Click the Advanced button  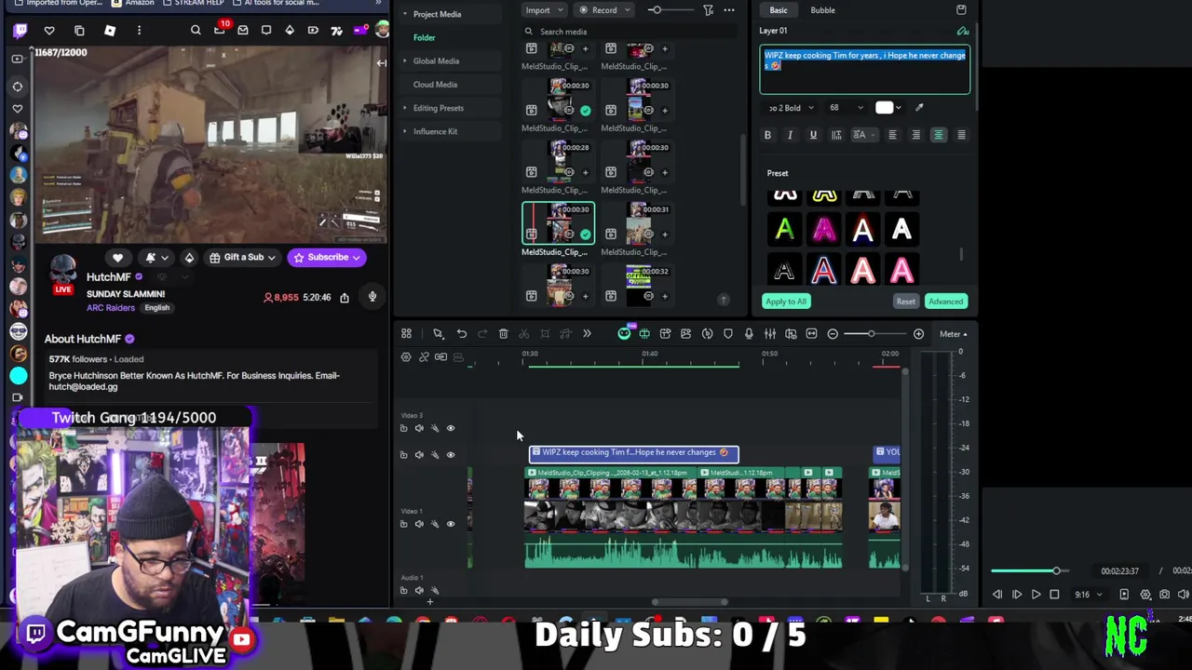pos(945,301)
